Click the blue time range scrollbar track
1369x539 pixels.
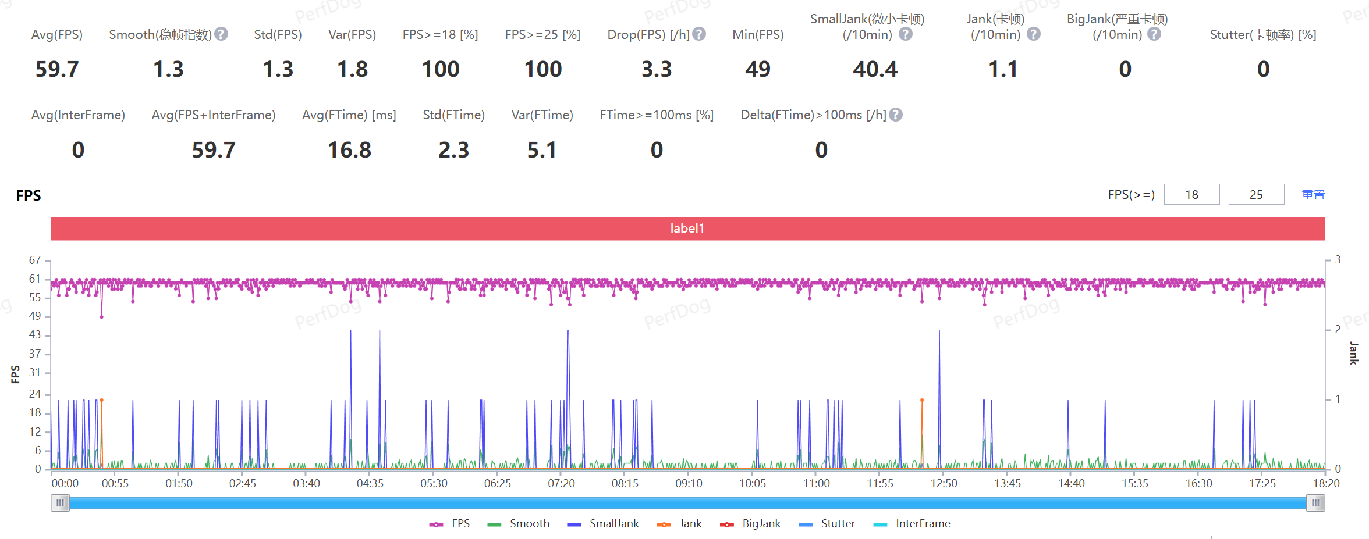[687, 503]
